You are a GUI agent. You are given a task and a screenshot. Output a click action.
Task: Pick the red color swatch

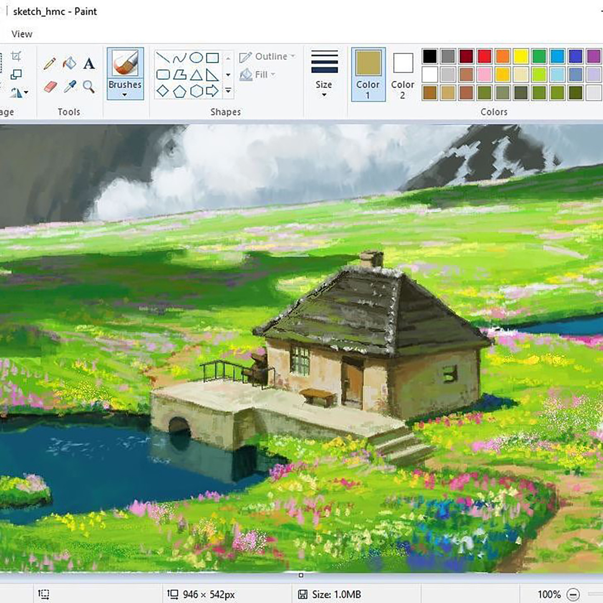[484, 56]
